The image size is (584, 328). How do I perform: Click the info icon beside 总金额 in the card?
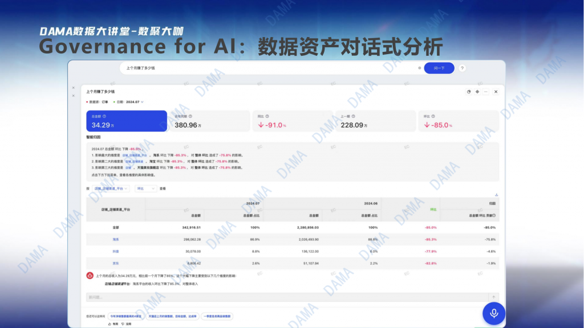pyautogui.click(x=104, y=116)
